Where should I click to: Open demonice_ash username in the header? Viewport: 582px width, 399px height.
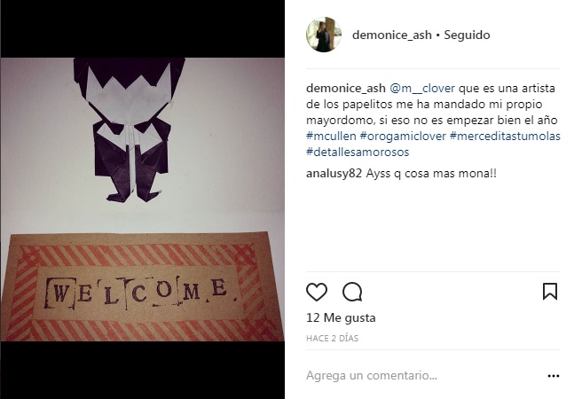[392, 35]
